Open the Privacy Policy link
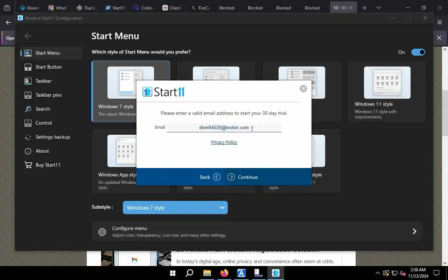 point(224,142)
